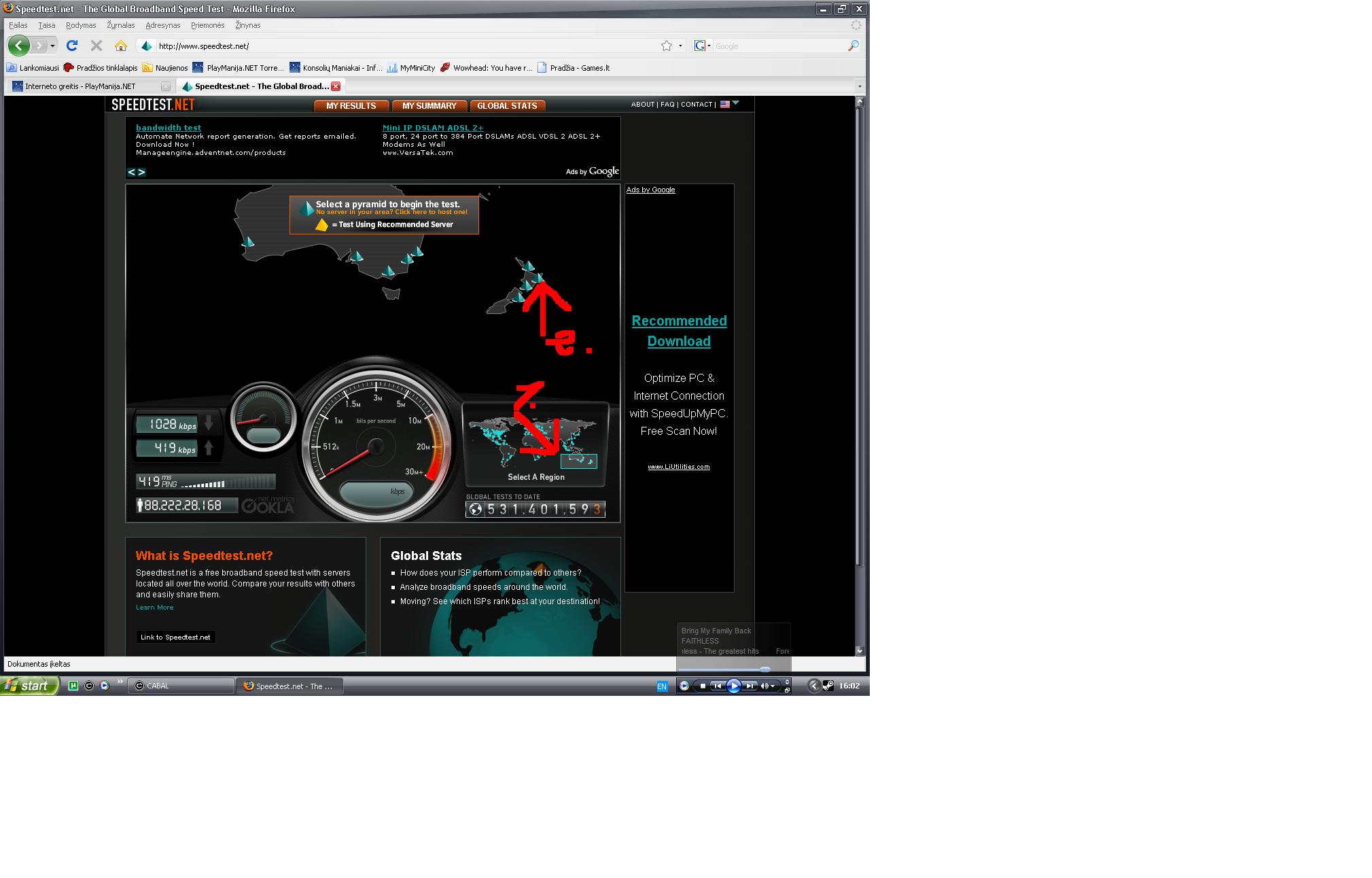Viewport: 1372px width, 878px height.
Task: Click the Link to Speedtest.net button
Action: tap(175, 637)
